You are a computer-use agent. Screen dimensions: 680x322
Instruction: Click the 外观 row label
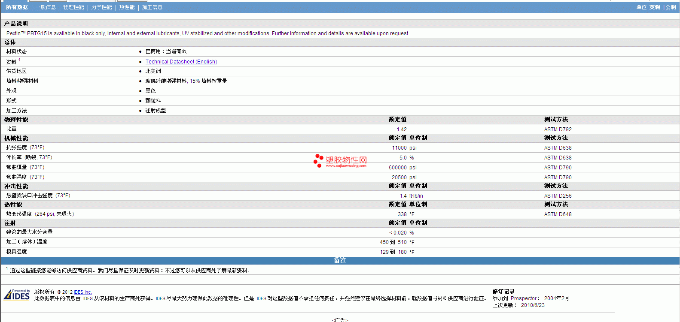click(11, 91)
